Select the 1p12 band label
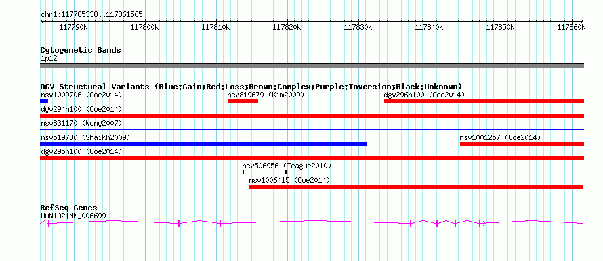The image size is (603, 261). click(x=49, y=59)
